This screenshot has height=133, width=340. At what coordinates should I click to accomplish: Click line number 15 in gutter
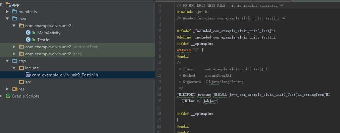[x=159, y=95]
